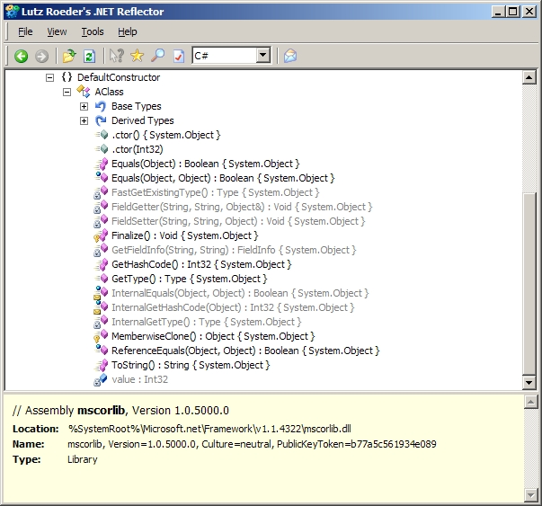
Task: Click the help pointer question-mark icon
Action: 117,56
